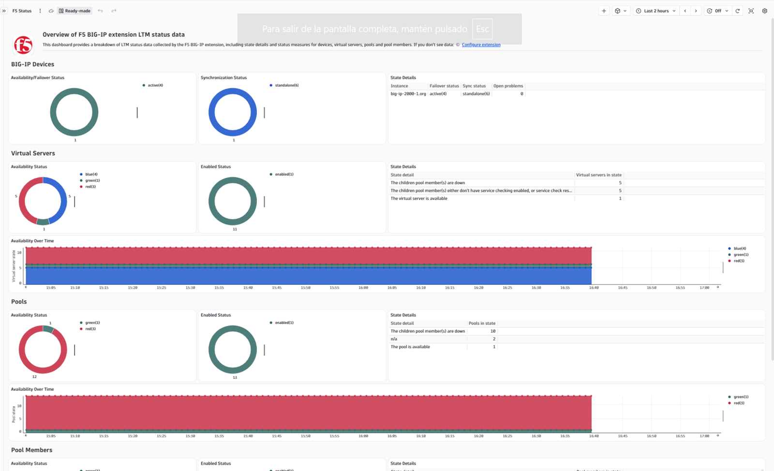Image resolution: width=774 pixels, height=471 pixels.
Task: Pan Virtual Servers time chart right arrow
Action: tap(718, 287)
